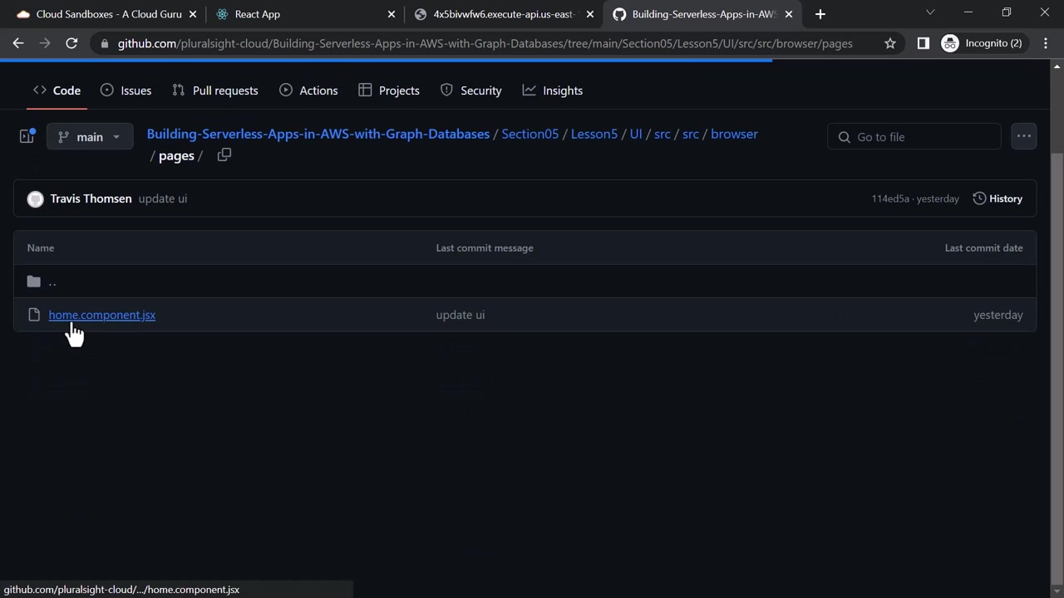The width and height of the screenshot is (1064, 598).
Task: Open the more options ellipsis menu
Action: (1023, 136)
